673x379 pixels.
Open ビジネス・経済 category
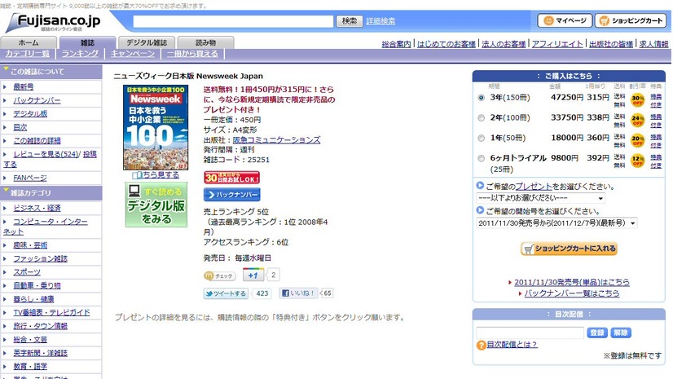37,208
